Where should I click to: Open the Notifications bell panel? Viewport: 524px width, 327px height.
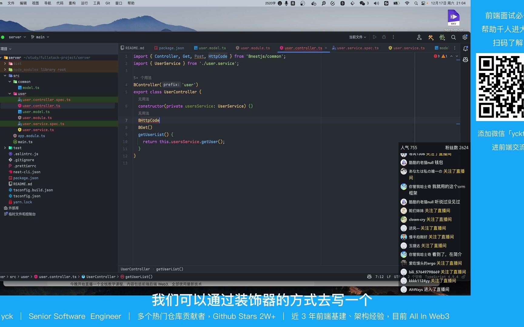coord(465,48)
